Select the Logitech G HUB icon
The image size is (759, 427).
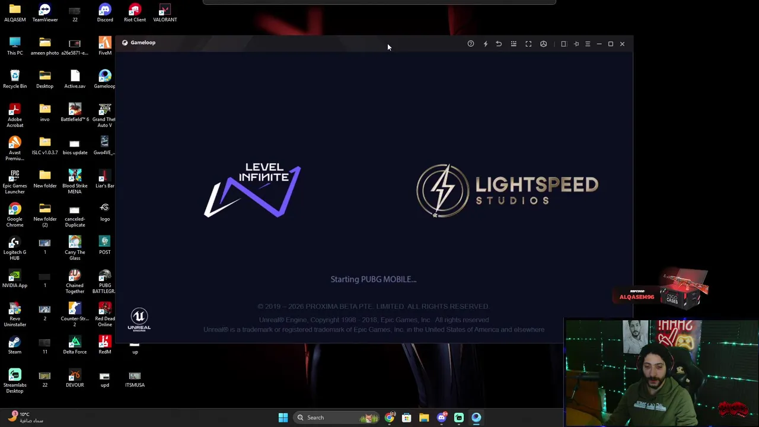point(15,248)
